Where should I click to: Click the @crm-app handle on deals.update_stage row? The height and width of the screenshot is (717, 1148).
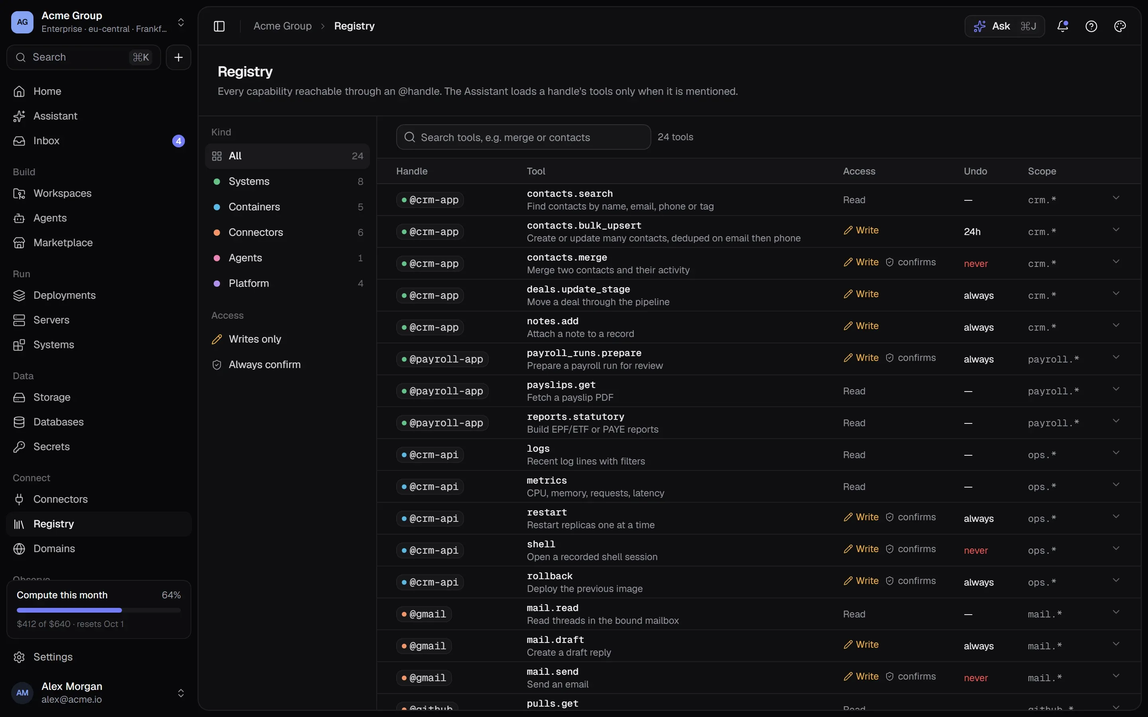click(430, 296)
